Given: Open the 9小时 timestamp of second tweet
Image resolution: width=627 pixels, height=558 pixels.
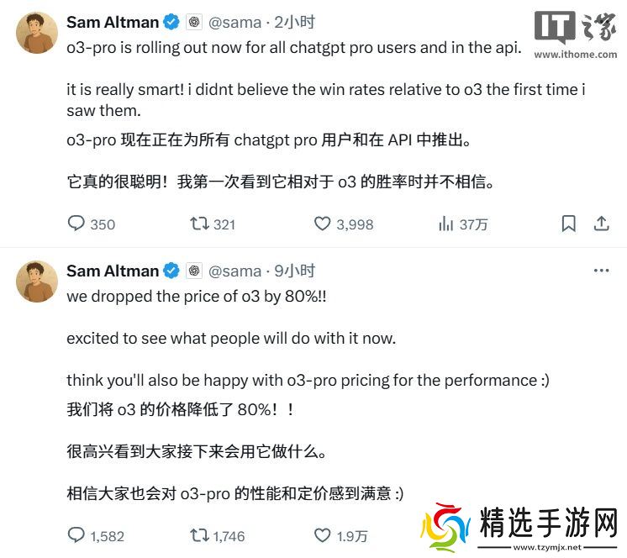Looking at the screenshot, I should [x=295, y=271].
